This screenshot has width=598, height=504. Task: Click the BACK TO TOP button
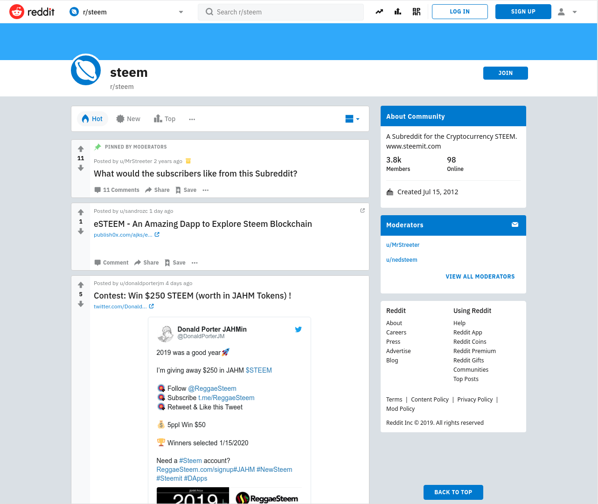click(x=453, y=492)
